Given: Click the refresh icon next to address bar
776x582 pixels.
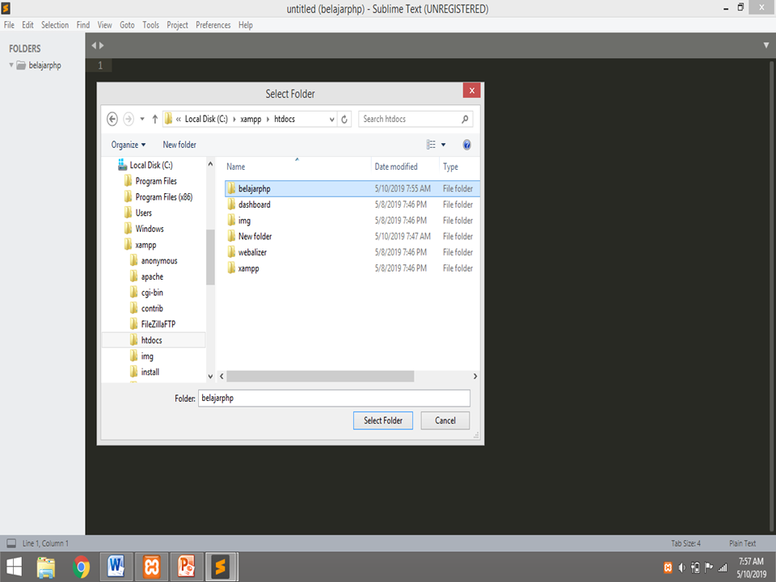Looking at the screenshot, I should click(x=344, y=119).
